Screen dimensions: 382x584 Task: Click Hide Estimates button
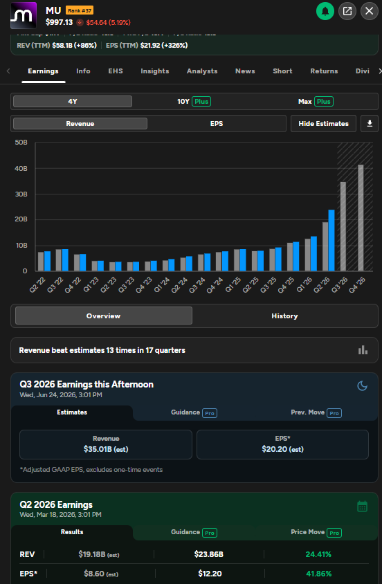(324, 124)
